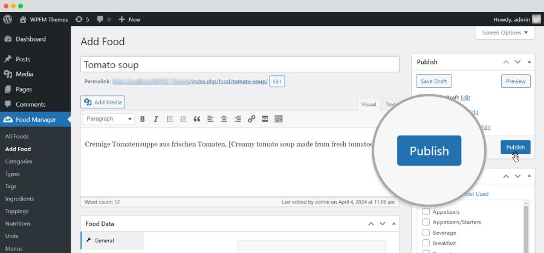Insert a bulleted list
This screenshot has height=253, width=544.
pos(170,119)
